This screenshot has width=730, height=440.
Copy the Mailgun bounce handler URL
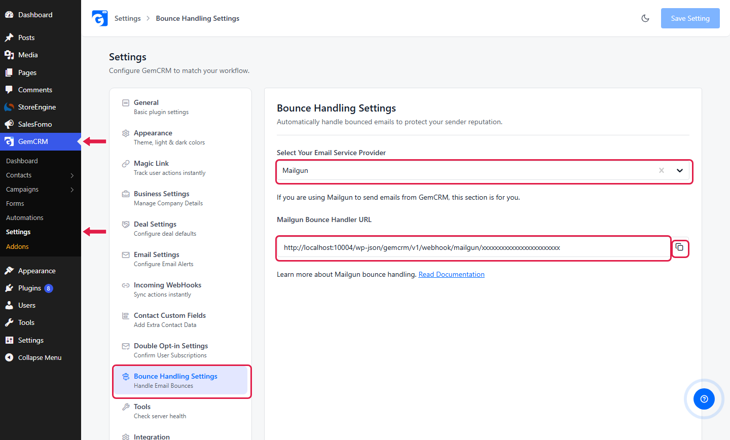[x=679, y=247]
